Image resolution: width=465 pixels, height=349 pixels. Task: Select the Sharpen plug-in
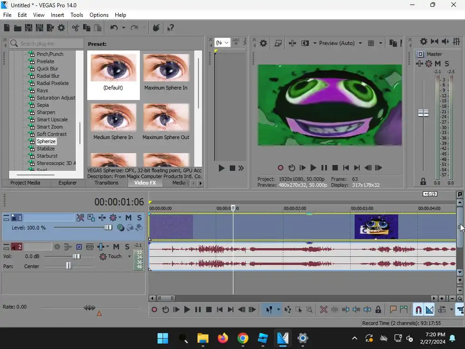click(x=46, y=112)
